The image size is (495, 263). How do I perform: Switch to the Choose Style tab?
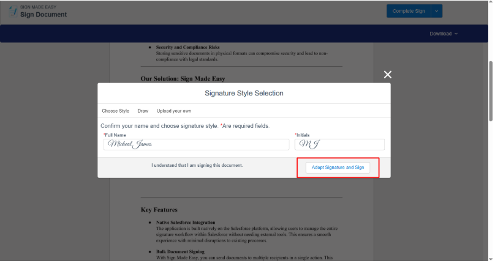115,111
